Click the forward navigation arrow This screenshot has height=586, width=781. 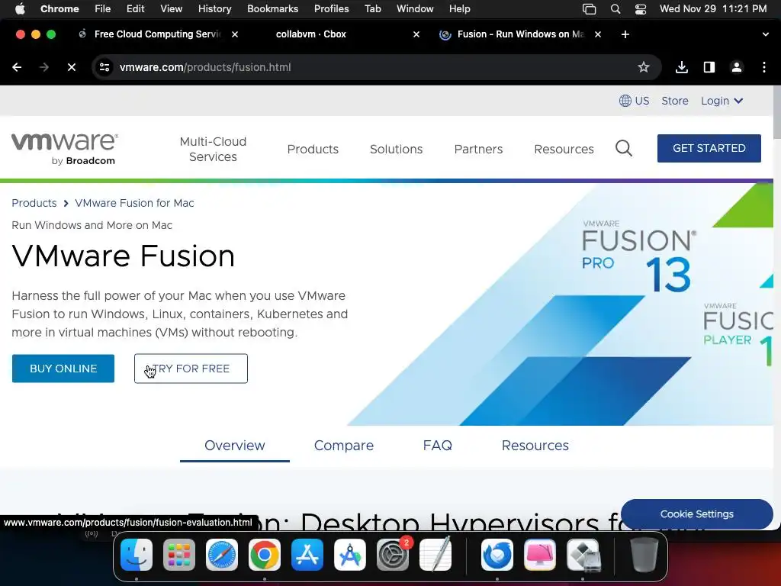(44, 67)
